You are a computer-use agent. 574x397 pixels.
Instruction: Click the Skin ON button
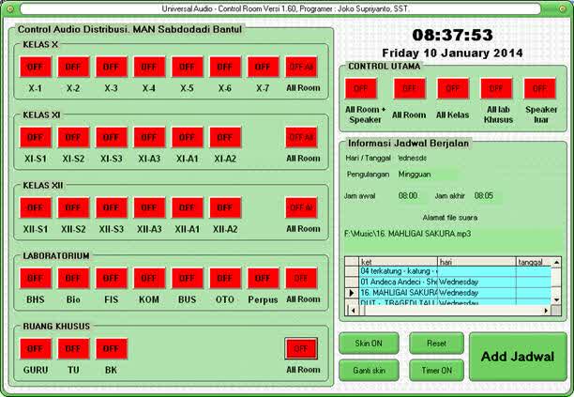(369, 344)
